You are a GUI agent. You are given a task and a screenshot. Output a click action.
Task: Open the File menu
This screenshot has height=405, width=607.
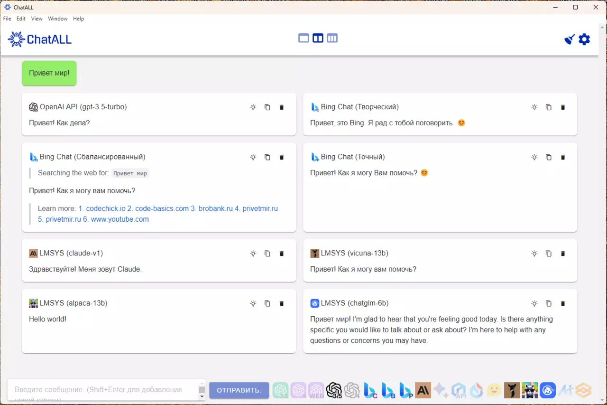click(7, 19)
